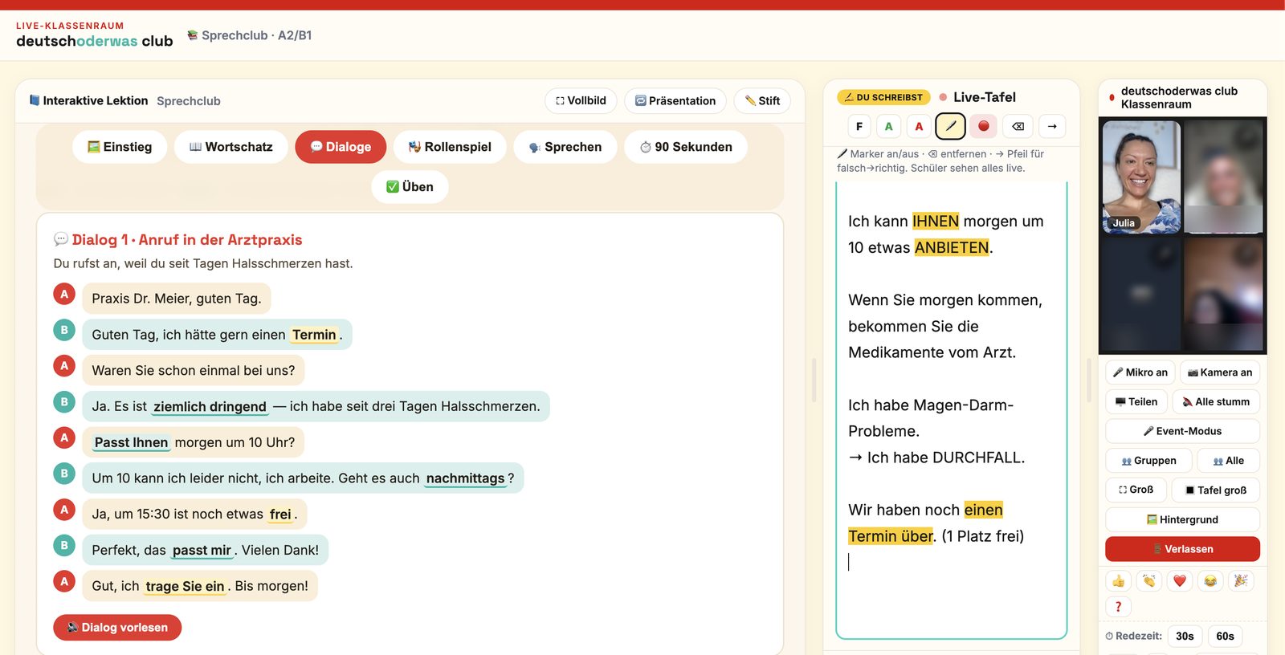Turn on the microphone with Mikro an

click(x=1140, y=372)
